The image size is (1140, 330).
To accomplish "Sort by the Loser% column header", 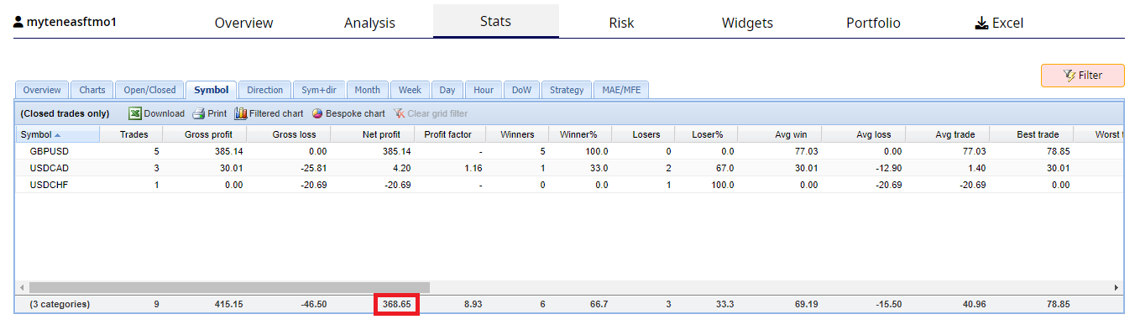I will click(706, 134).
